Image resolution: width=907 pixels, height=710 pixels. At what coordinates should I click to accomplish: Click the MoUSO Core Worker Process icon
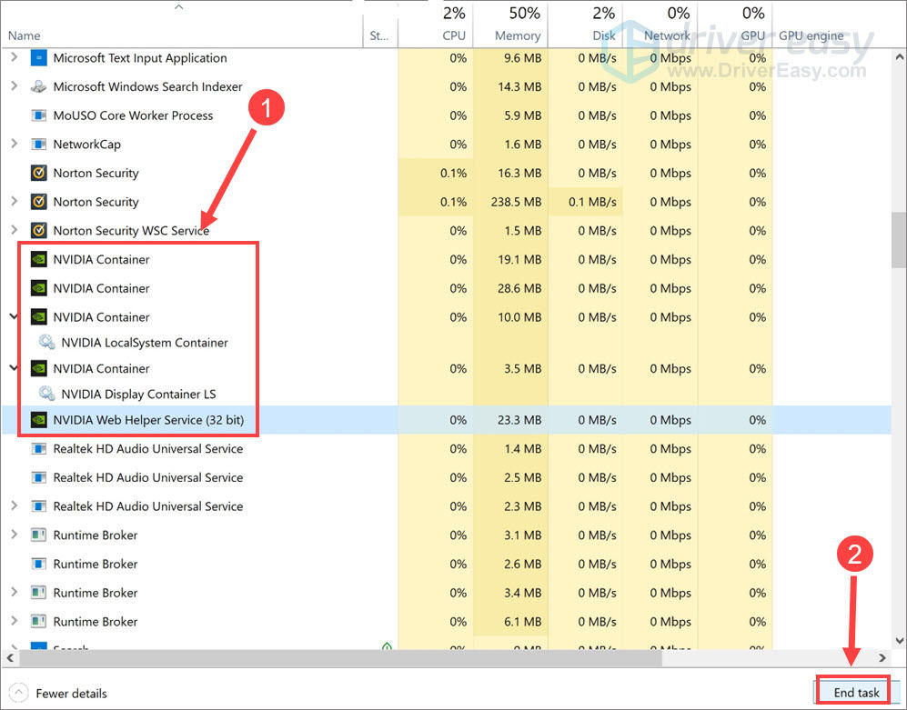coord(39,116)
